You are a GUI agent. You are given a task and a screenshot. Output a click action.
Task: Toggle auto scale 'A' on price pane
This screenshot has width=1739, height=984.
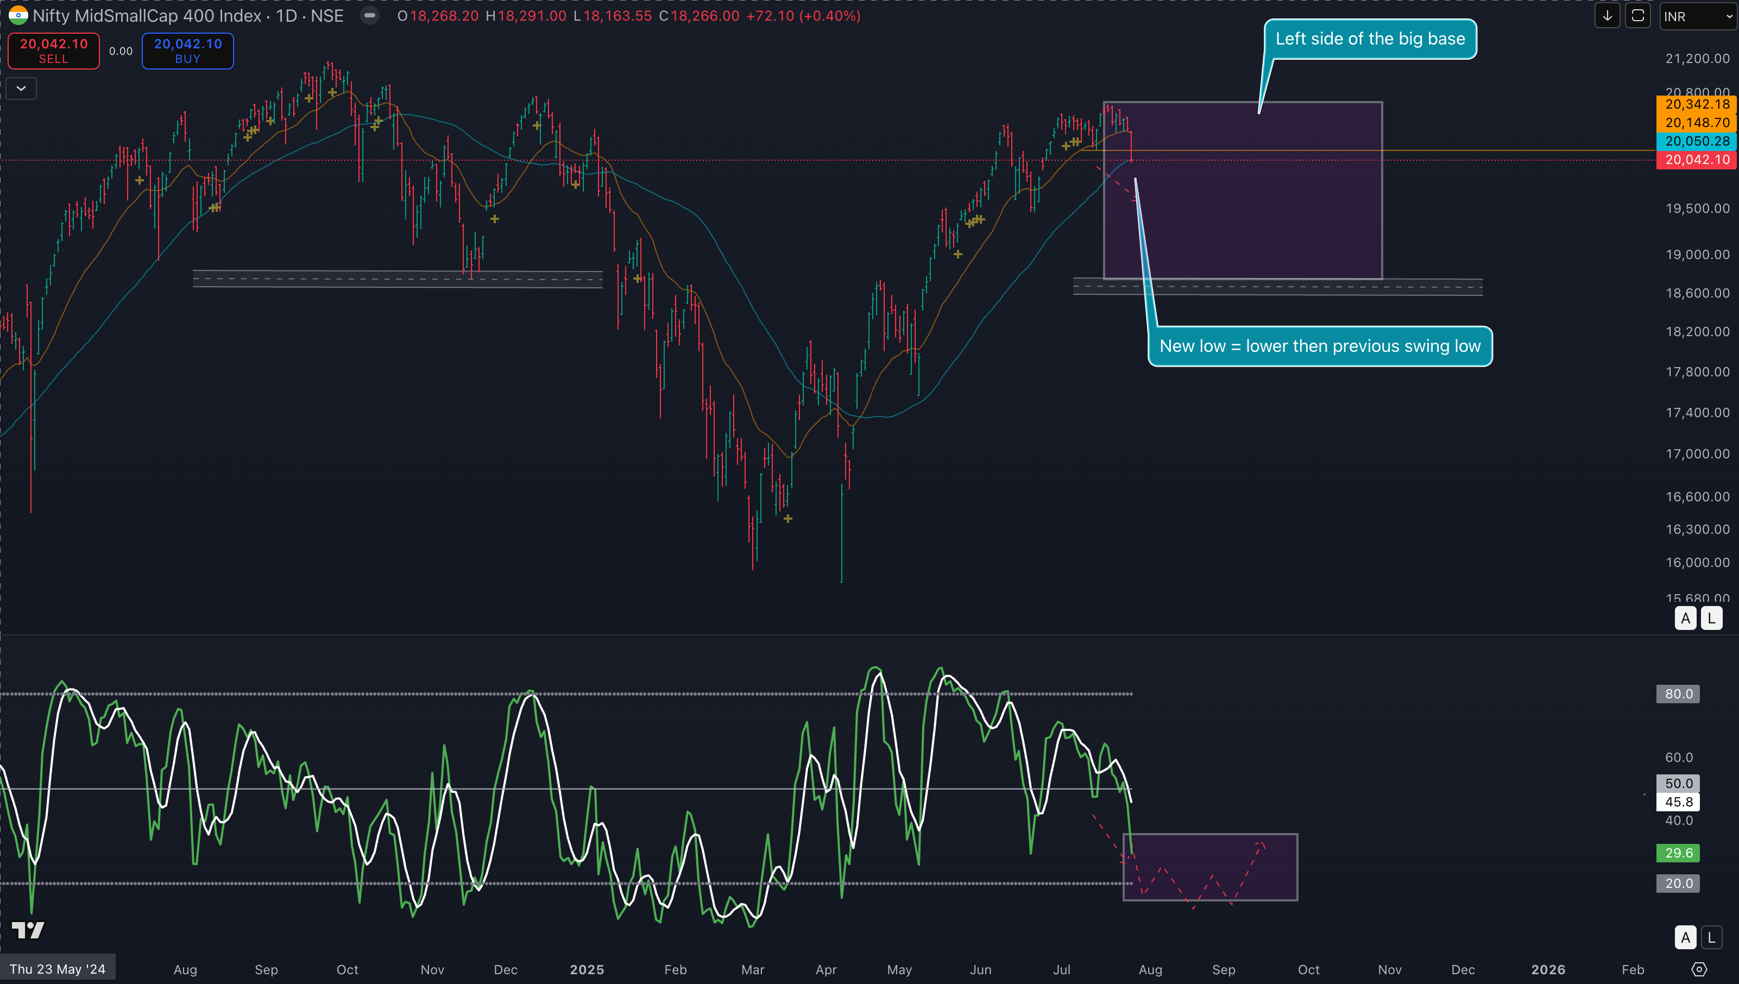(1685, 617)
